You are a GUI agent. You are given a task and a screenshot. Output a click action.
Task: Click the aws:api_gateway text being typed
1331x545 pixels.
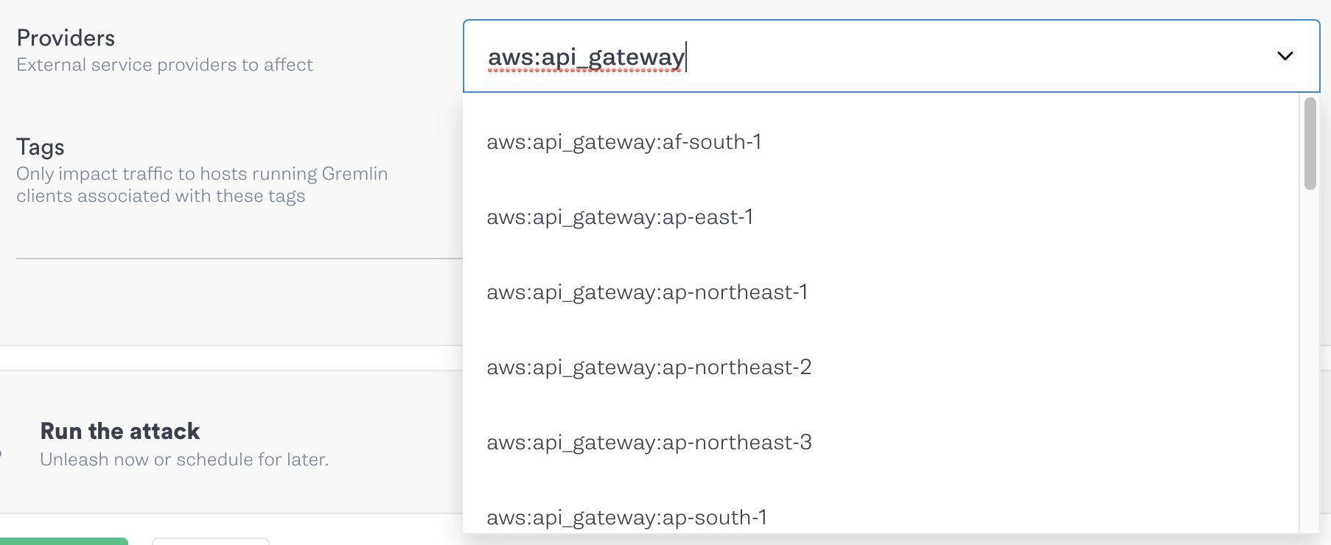pyautogui.click(x=586, y=55)
